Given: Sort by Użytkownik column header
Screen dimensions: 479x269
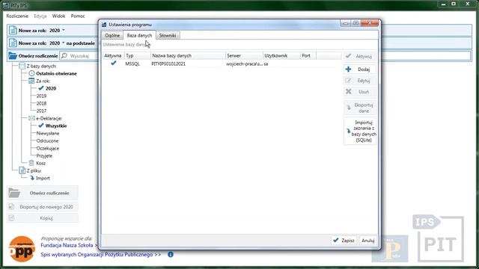Looking at the screenshot, I should click(281, 56).
